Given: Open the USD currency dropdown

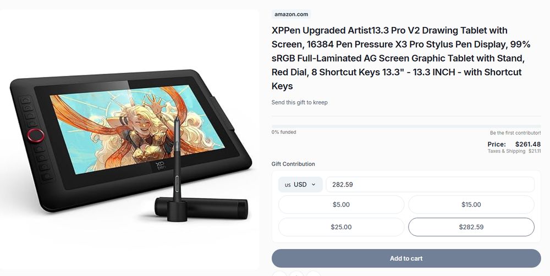Looking at the screenshot, I should coord(300,185).
